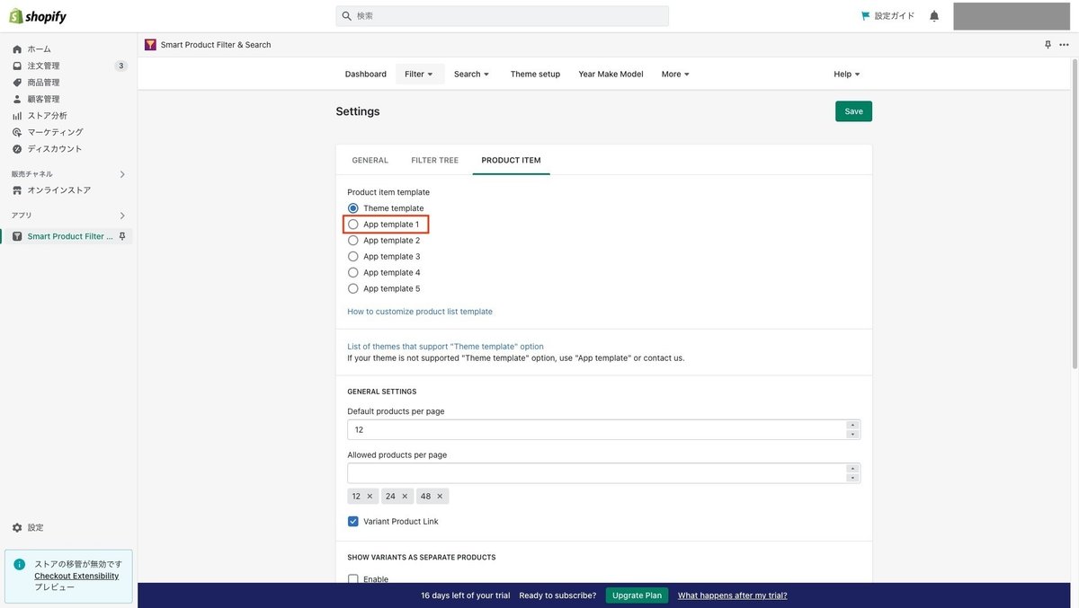Click the info icon in migration notice
Image resolution: width=1079 pixels, height=608 pixels.
[x=20, y=565]
